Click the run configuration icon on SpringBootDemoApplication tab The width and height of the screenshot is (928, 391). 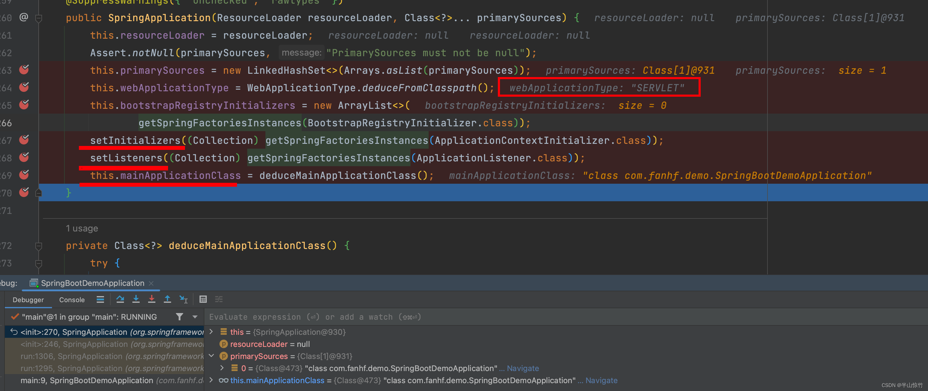click(34, 283)
